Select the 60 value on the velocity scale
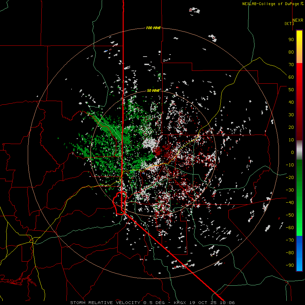305x305 pixels. pyautogui.click(x=291, y=77)
